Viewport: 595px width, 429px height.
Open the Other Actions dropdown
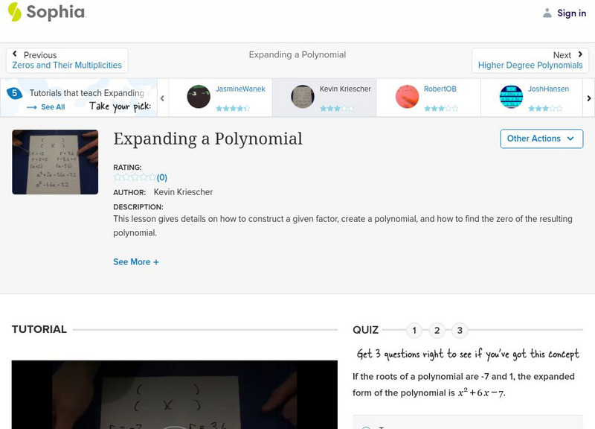point(541,139)
